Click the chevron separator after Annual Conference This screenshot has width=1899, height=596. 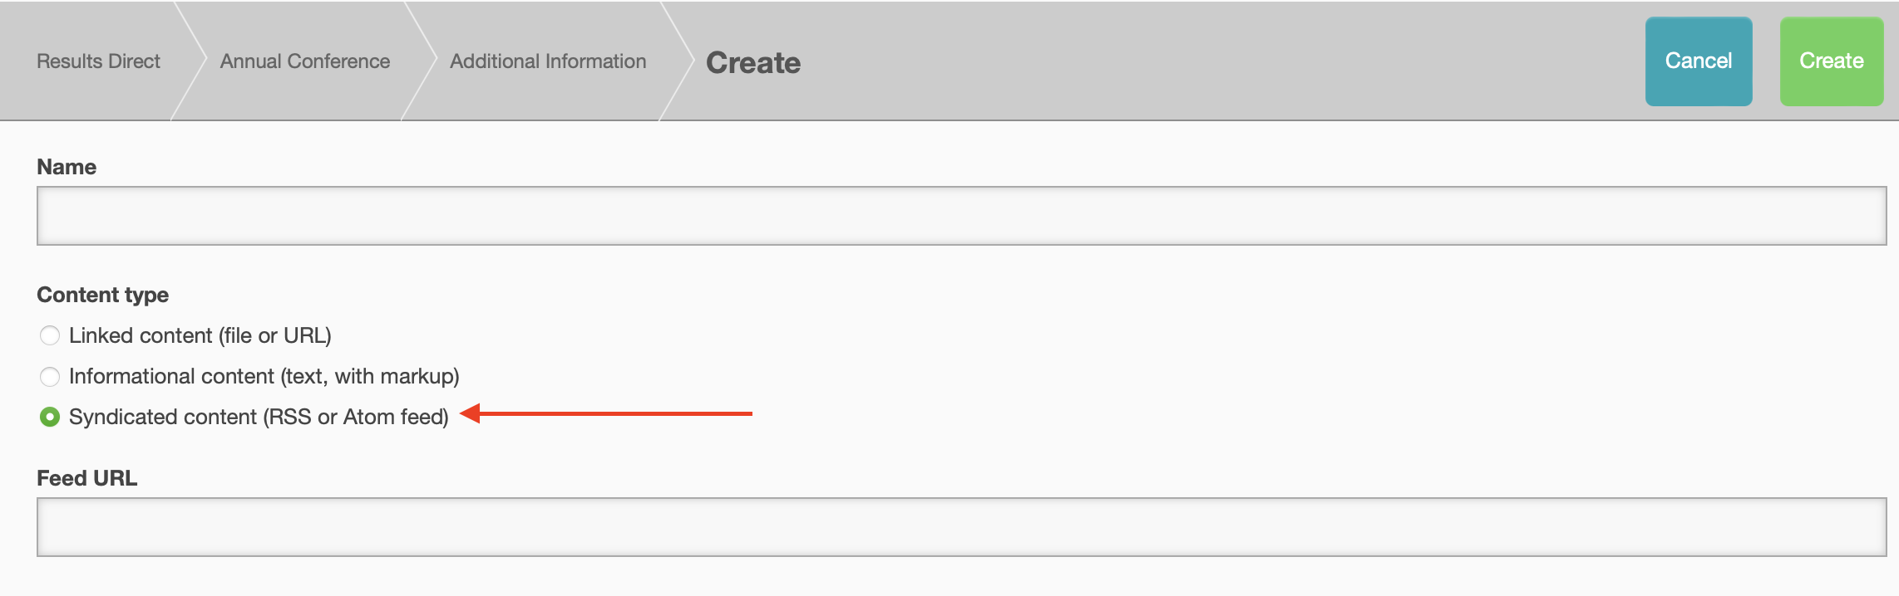click(421, 61)
